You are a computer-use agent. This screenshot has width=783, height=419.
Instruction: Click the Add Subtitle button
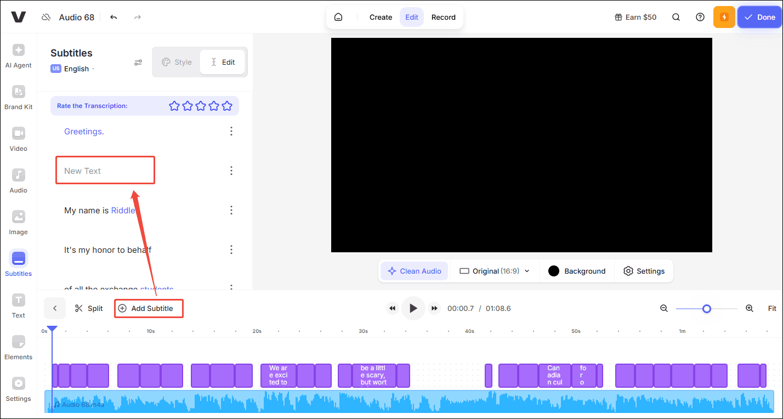point(146,308)
